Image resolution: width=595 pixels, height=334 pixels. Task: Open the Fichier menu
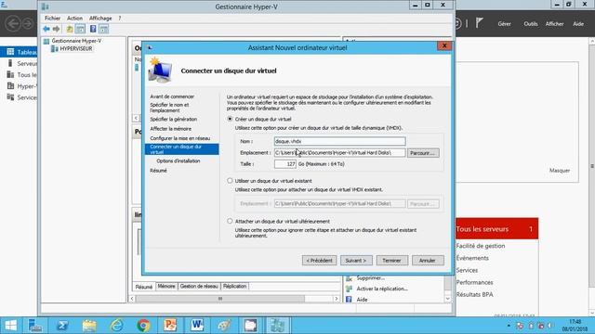tap(52, 19)
